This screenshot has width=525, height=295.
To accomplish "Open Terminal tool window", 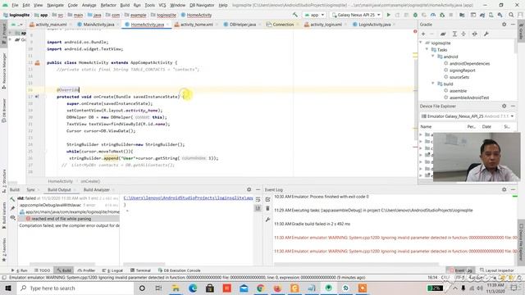I will (x=140, y=270).
